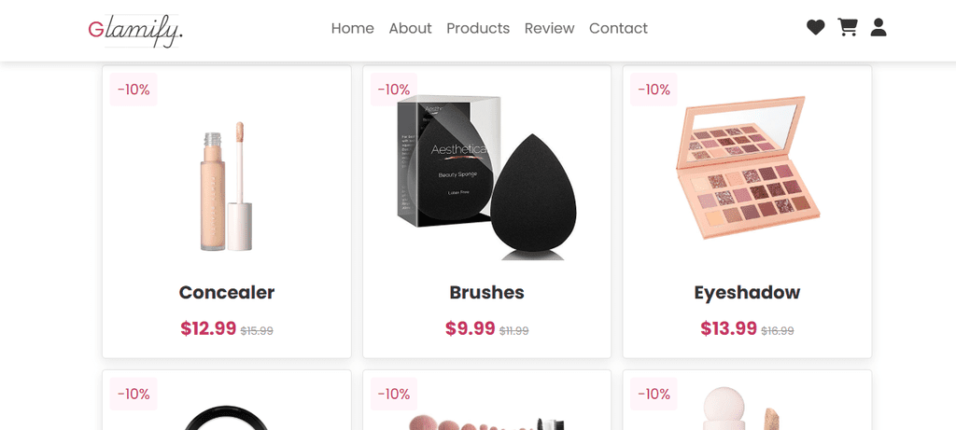
Task: Open the shopping cart icon
Action: pos(848,27)
